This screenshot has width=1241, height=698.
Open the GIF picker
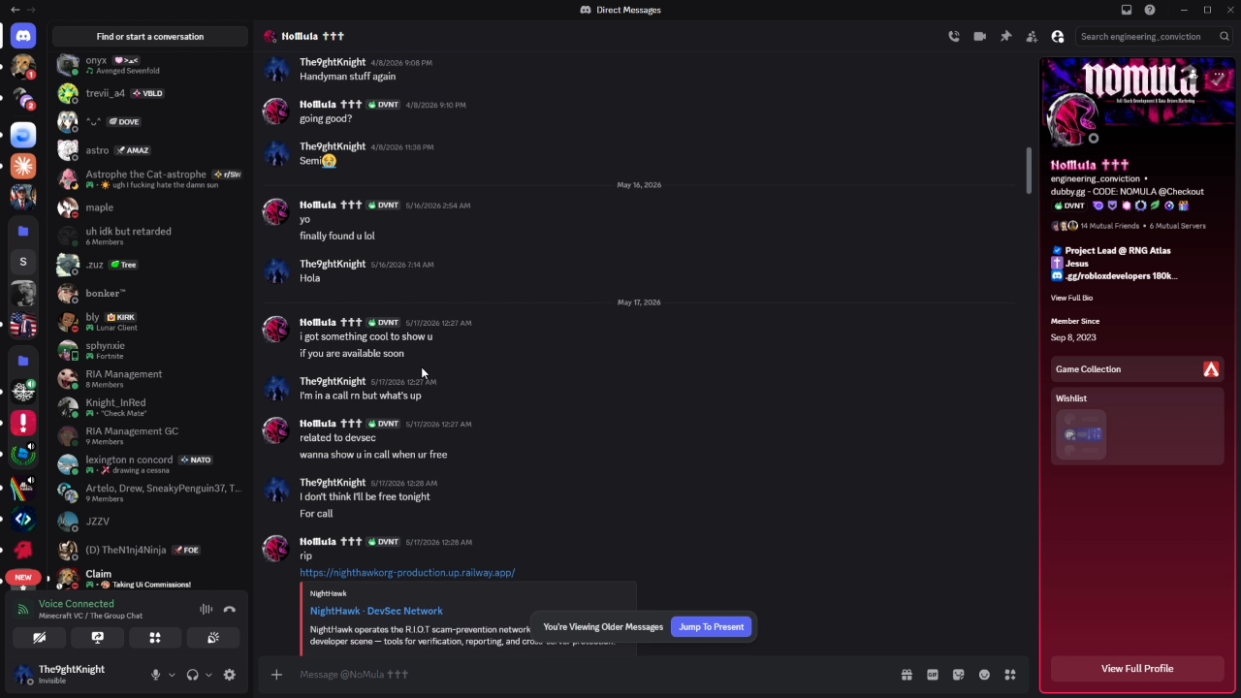pos(933,675)
